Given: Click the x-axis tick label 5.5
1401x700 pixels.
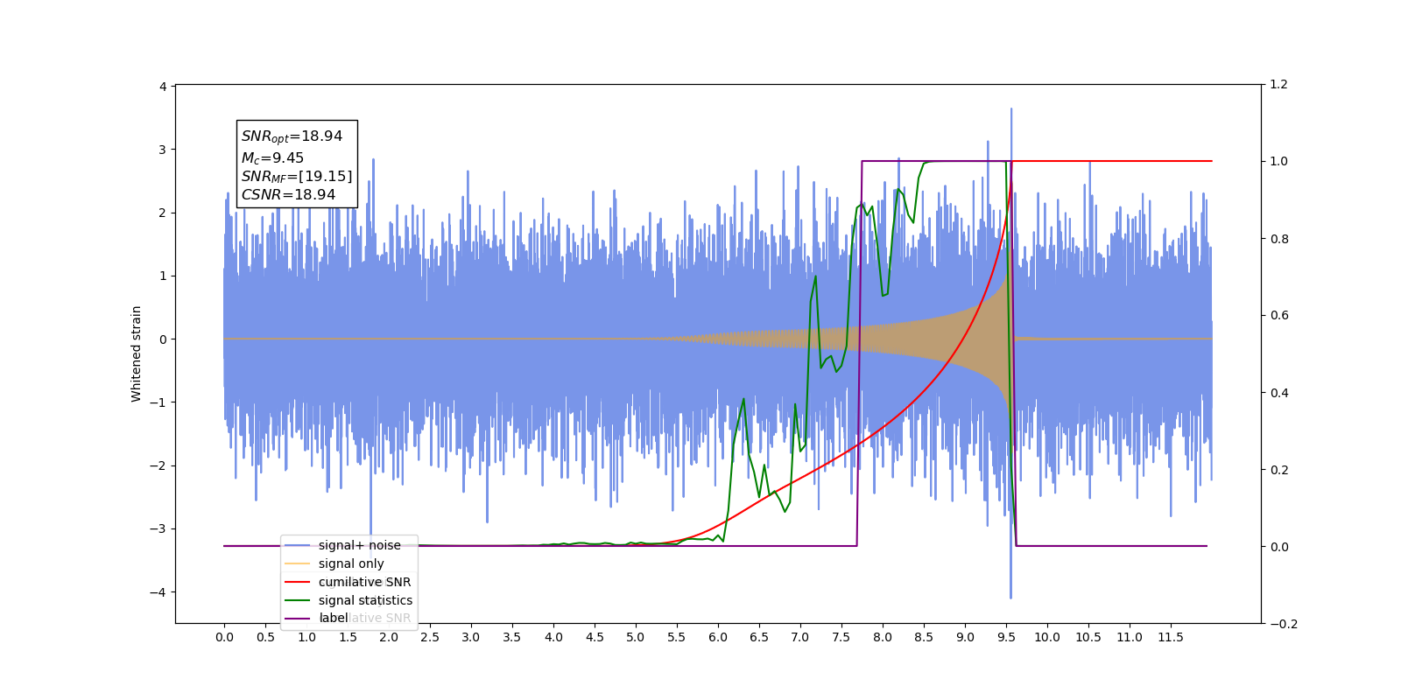Looking at the screenshot, I should pyautogui.click(x=677, y=637).
